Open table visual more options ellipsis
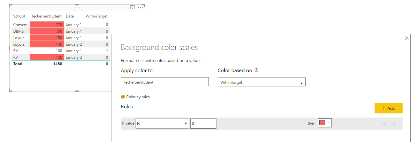 [141, 7]
